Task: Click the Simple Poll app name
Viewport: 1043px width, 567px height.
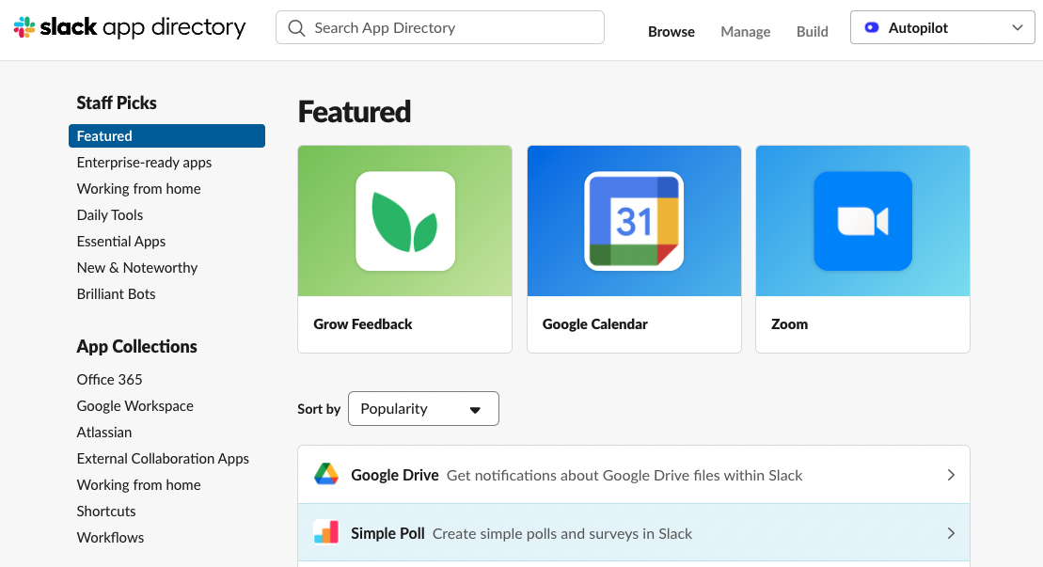Action: 387,534
